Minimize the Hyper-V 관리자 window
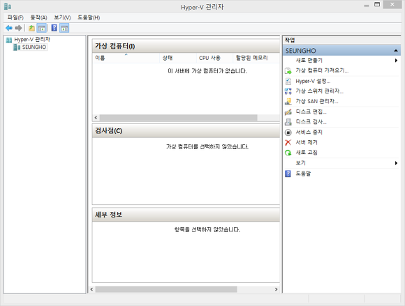The width and height of the screenshot is (405, 306). point(367,5)
